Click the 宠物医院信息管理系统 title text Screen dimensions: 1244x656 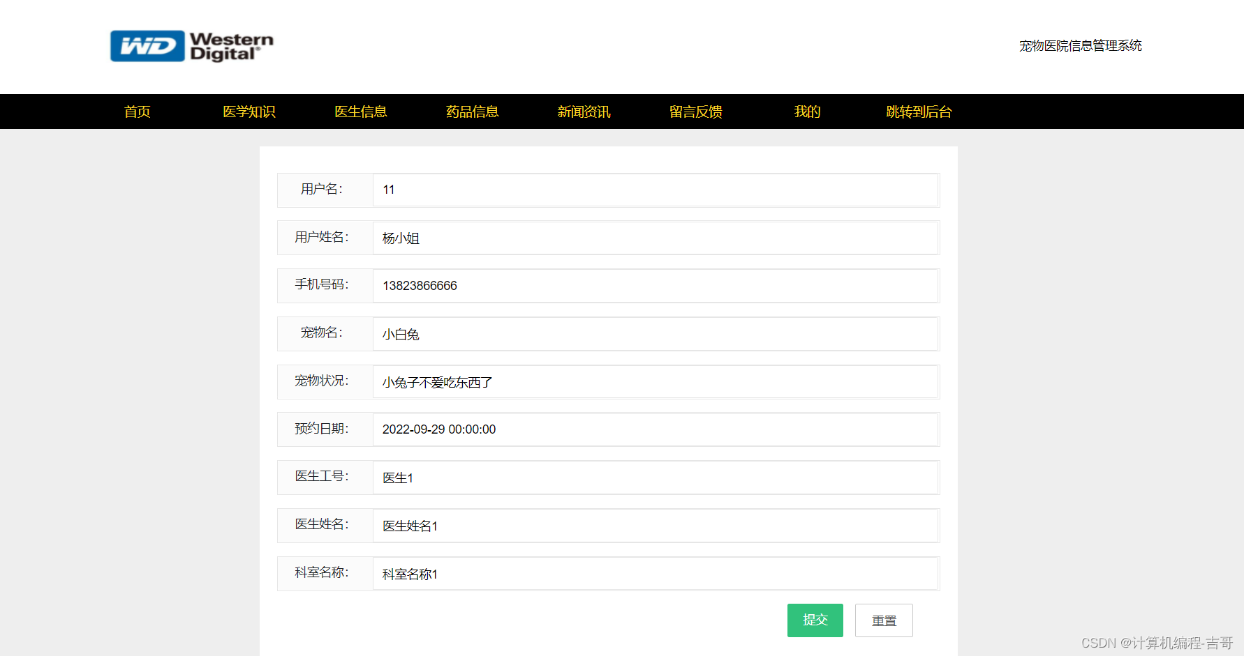point(1080,46)
